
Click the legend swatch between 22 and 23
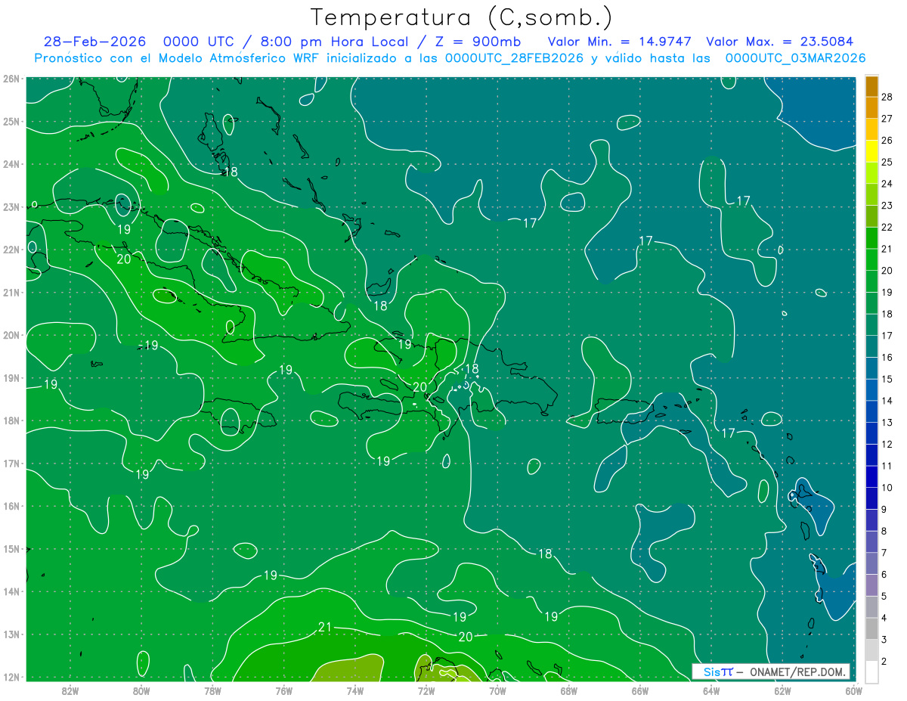(871, 216)
